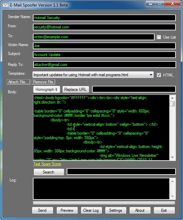Click the search text input field

121,171
